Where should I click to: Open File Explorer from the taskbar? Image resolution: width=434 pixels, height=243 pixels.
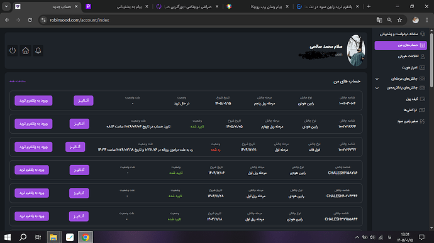[53, 237]
